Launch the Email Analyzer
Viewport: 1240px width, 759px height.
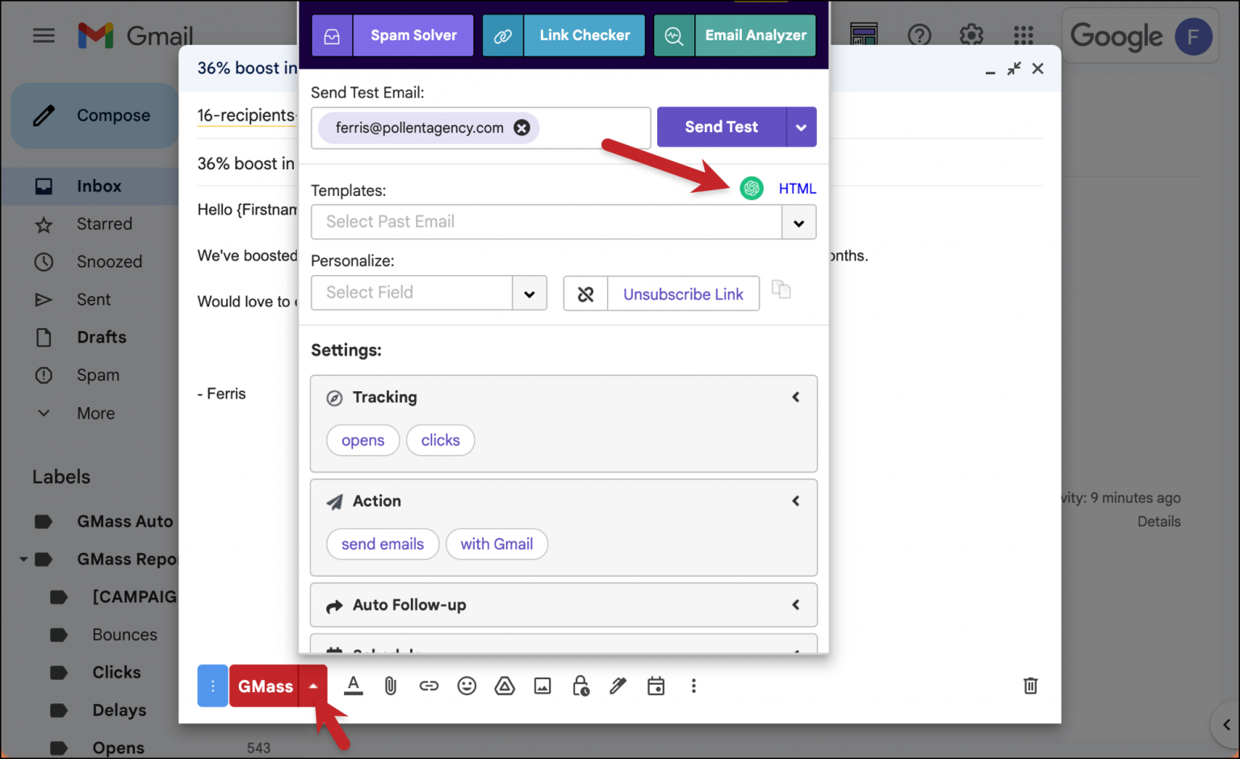(x=755, y=35)
